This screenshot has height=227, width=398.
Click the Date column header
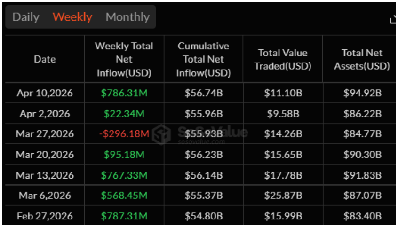click(x=45, y=59)
